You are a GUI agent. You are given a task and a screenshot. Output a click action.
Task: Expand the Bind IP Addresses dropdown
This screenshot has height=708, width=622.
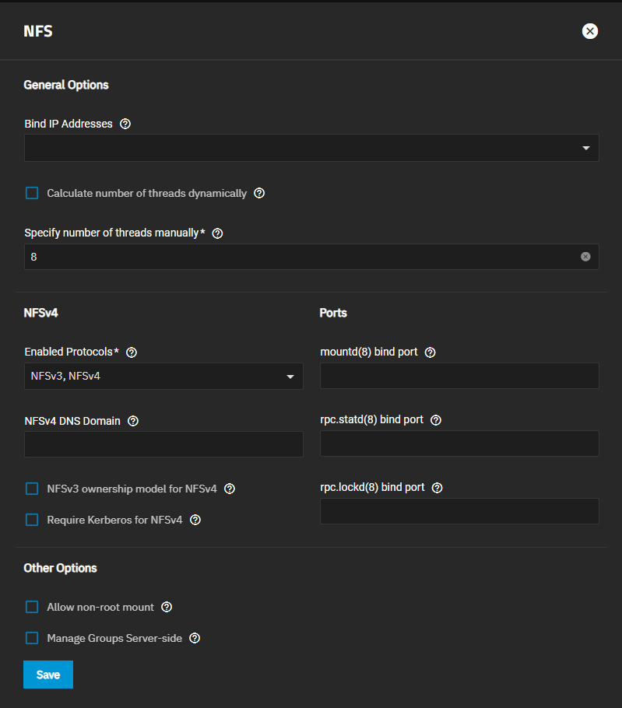(311, 148)
